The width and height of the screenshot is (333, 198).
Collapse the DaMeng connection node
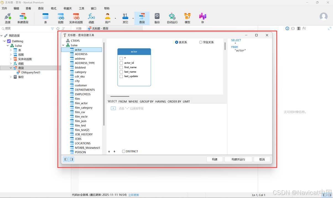(5, 41)
